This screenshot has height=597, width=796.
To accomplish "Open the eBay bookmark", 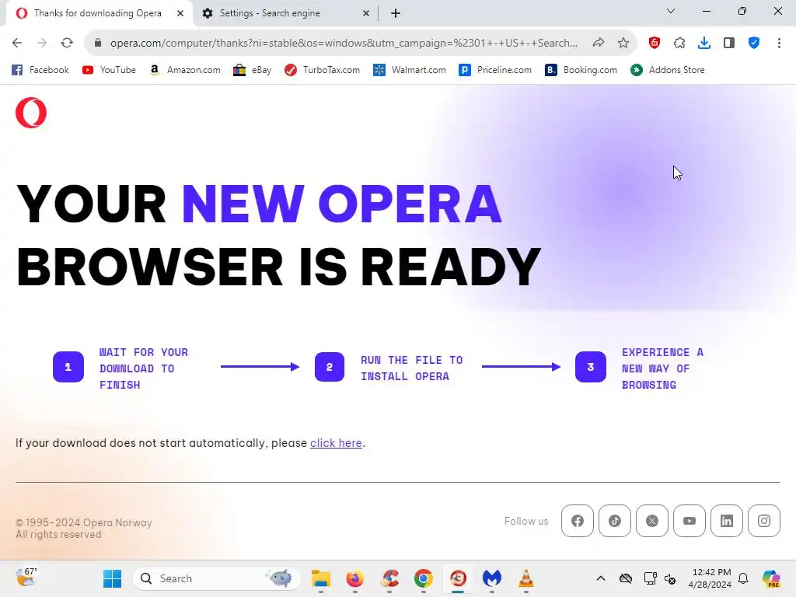I will click(x=253, y=70).
